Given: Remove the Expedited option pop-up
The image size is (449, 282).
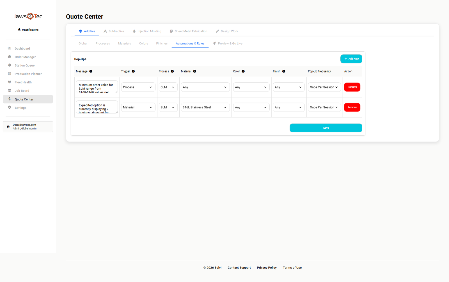Looking at the screenshot, I should click(352, 107).
